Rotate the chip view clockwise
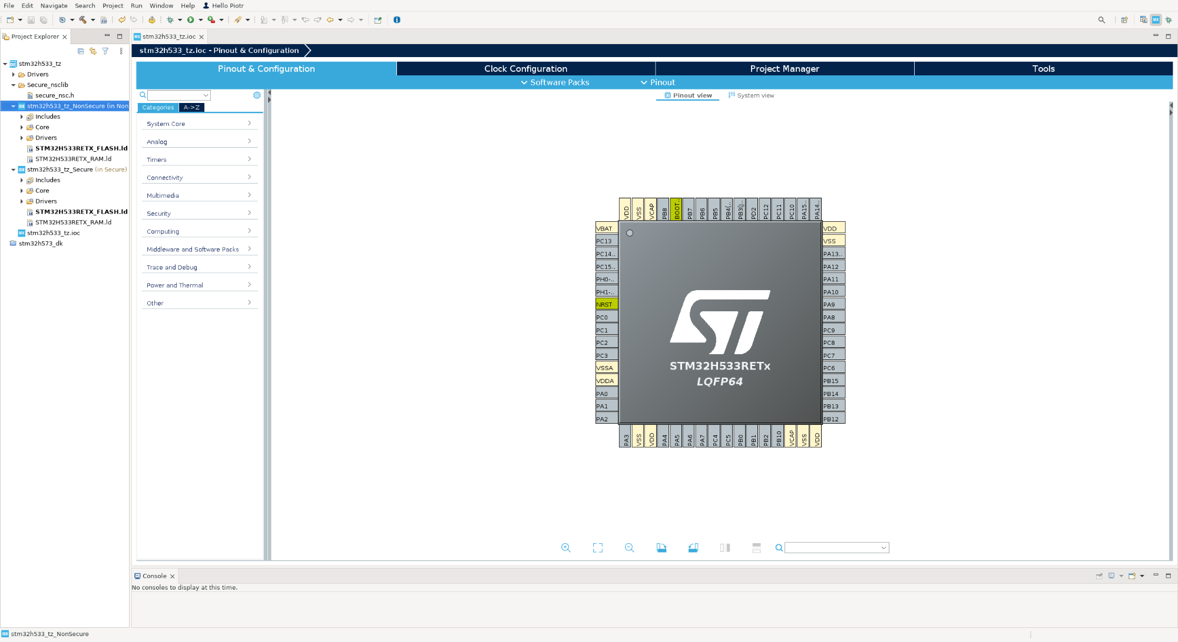1178x642 pixels. pos(661,548)
